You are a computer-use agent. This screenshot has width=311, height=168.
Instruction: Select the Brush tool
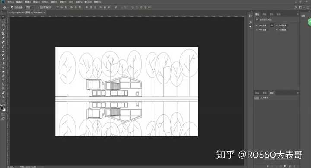point(3,46)
